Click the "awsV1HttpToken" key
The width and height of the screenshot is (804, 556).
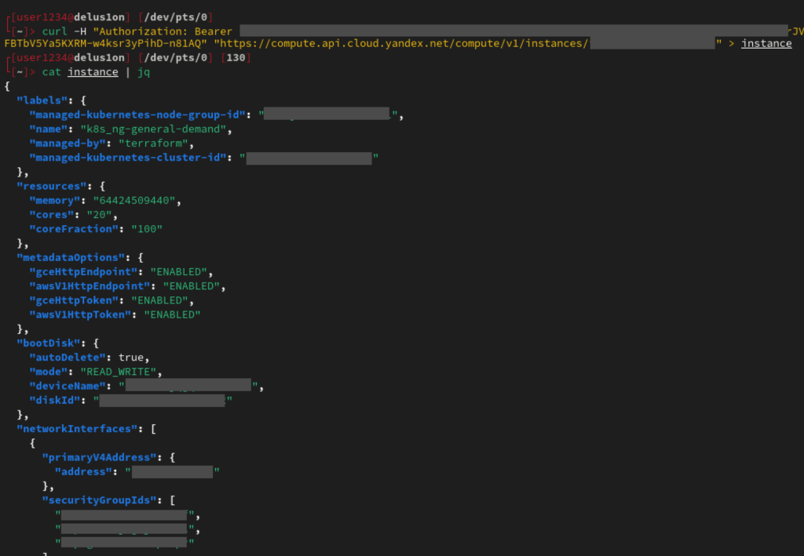pyautogui.click(x=80, y=315)
